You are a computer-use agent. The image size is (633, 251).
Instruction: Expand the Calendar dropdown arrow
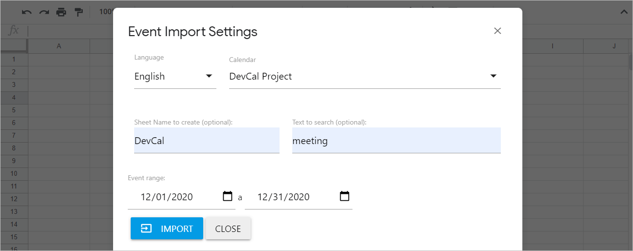point(493,76)
